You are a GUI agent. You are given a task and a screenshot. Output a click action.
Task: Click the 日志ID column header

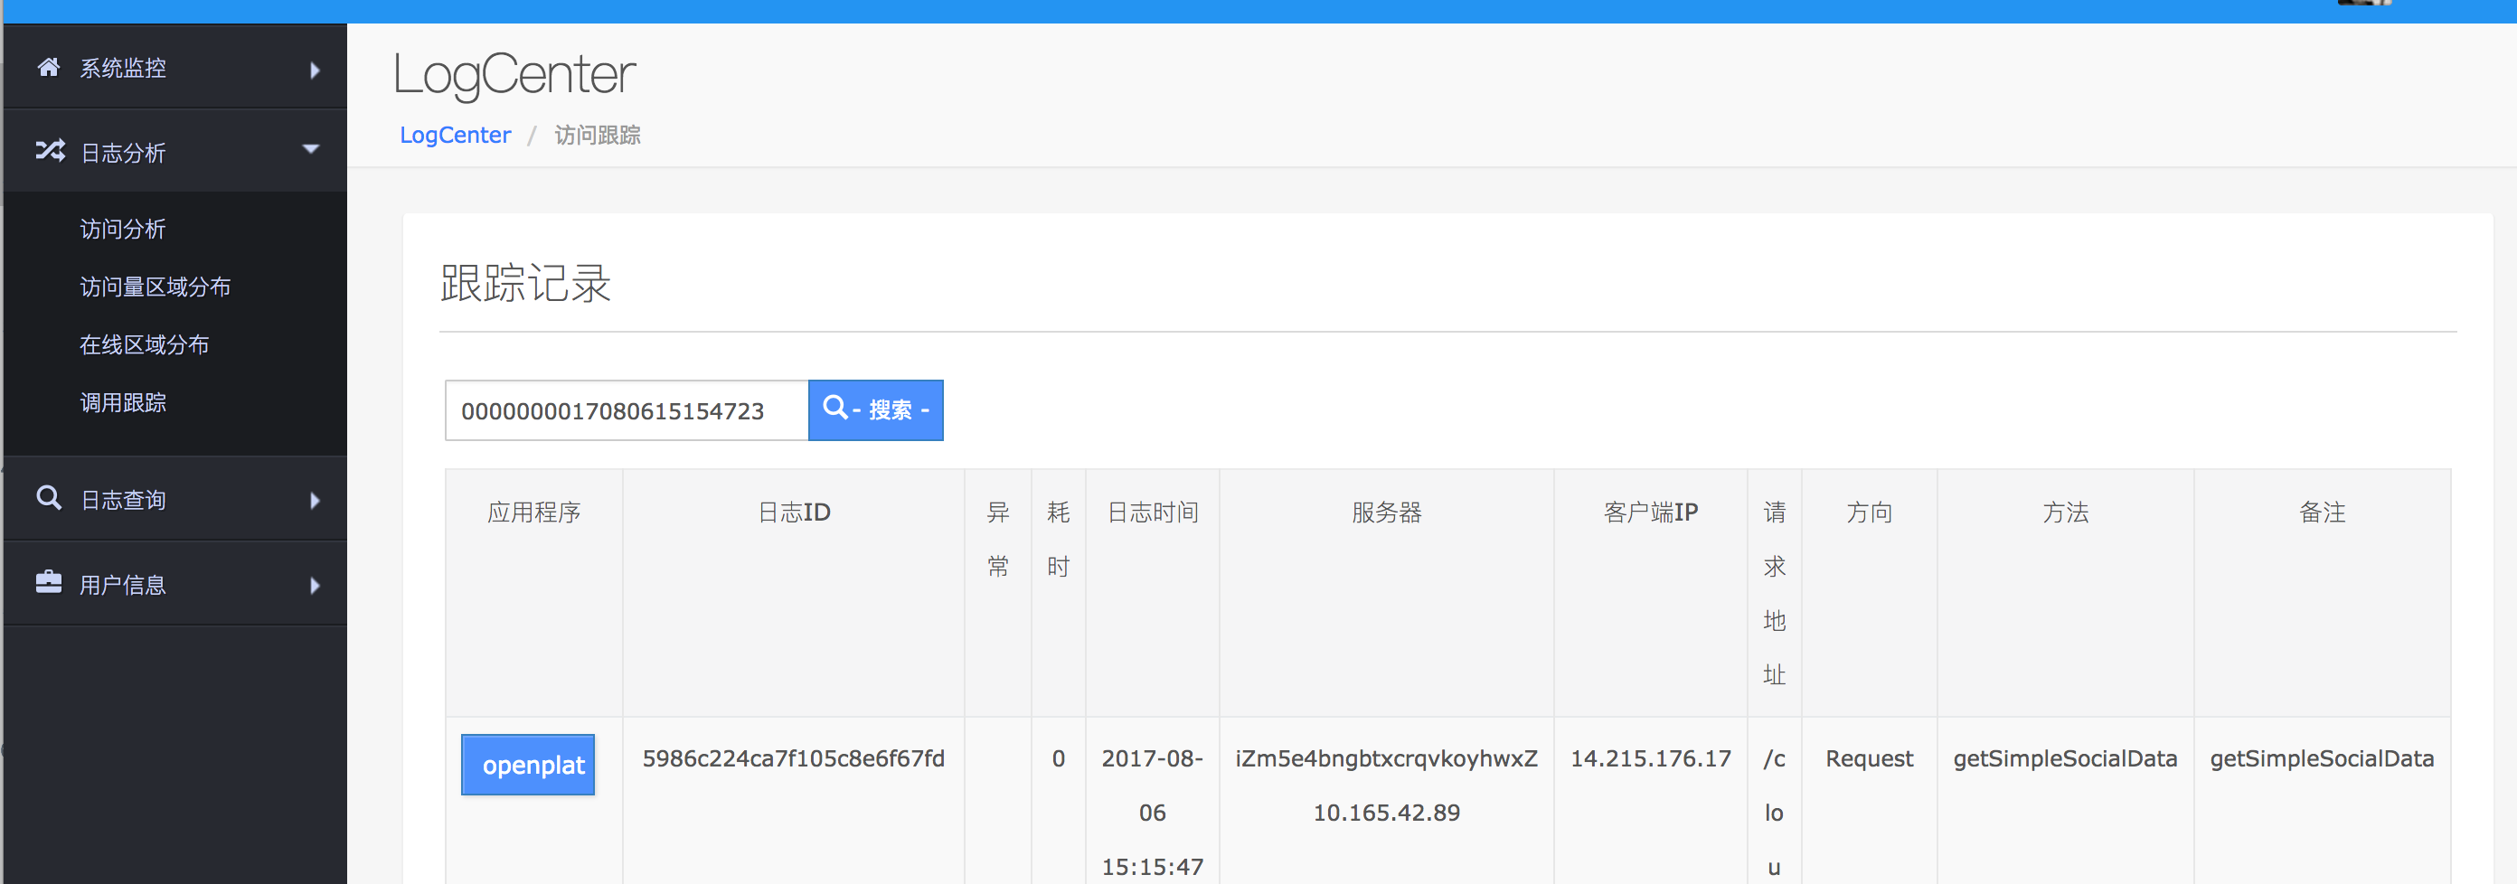click(794, 512)
